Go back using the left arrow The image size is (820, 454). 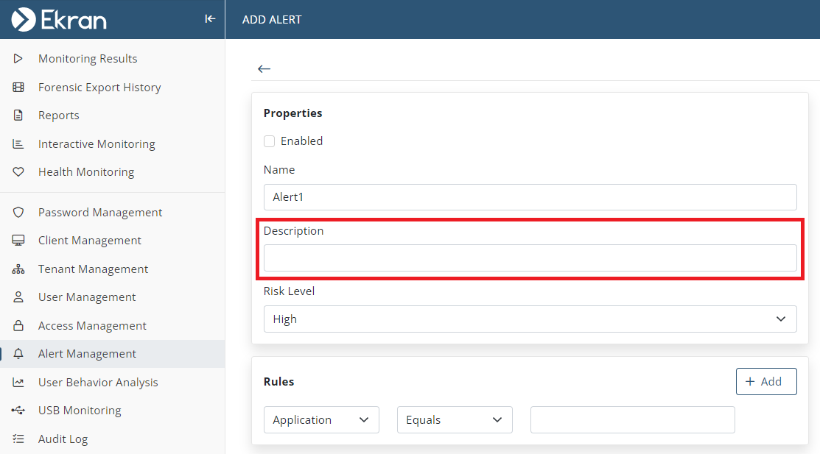(x=264, y=68)
